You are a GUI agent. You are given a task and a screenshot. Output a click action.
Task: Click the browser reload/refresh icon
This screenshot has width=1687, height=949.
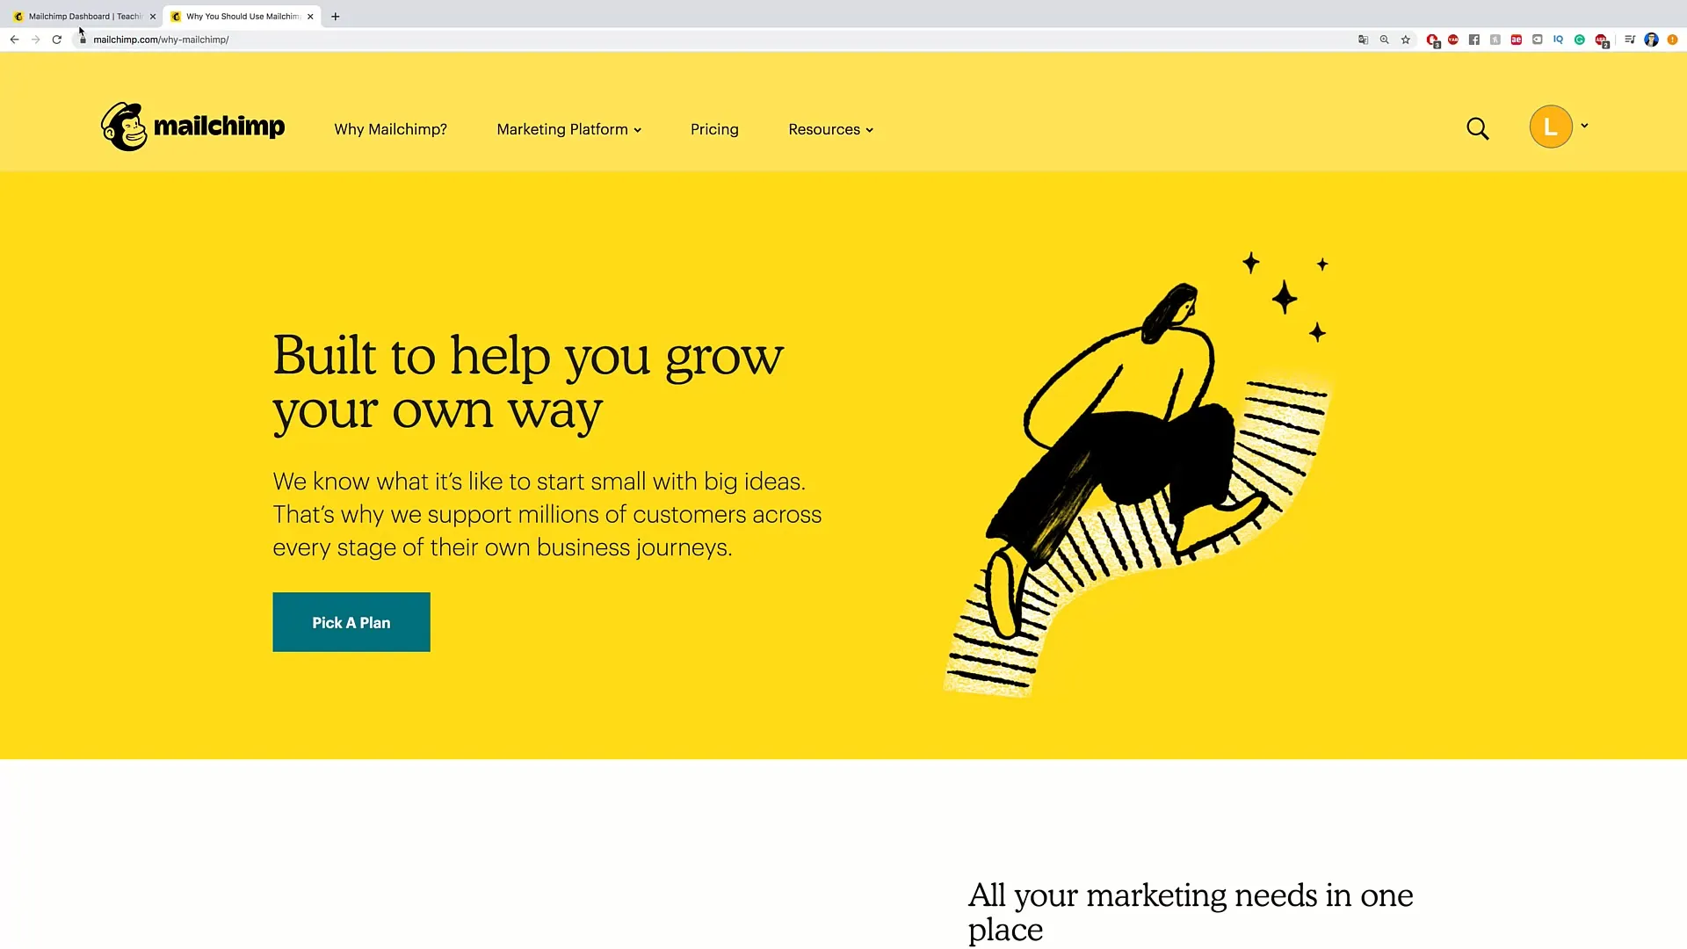(55, 40)
